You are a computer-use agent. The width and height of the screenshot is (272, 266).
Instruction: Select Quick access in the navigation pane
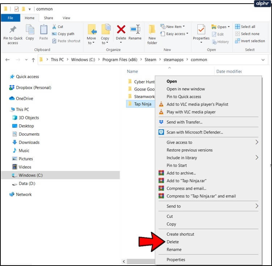coord(24,77)
